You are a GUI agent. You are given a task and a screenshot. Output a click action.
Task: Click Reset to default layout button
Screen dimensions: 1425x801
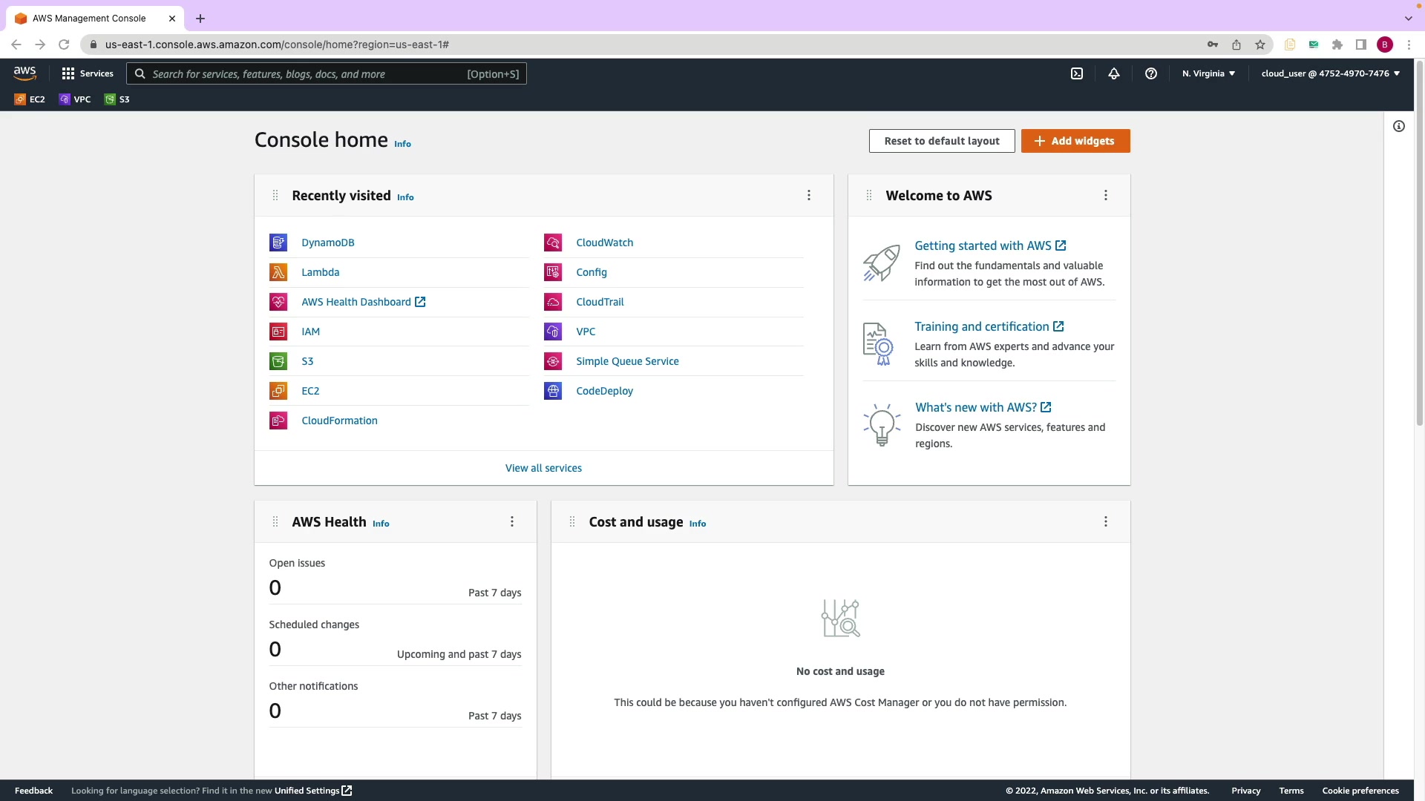[x=942, y=141]
